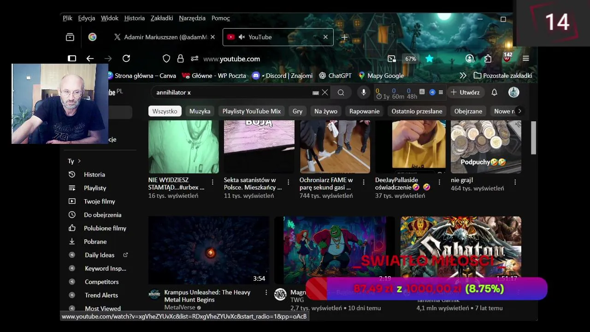Image resolution: width=590 pixels, height=332 pixels.
Task: Open the Zakładki menu
Action: point(162,18)
